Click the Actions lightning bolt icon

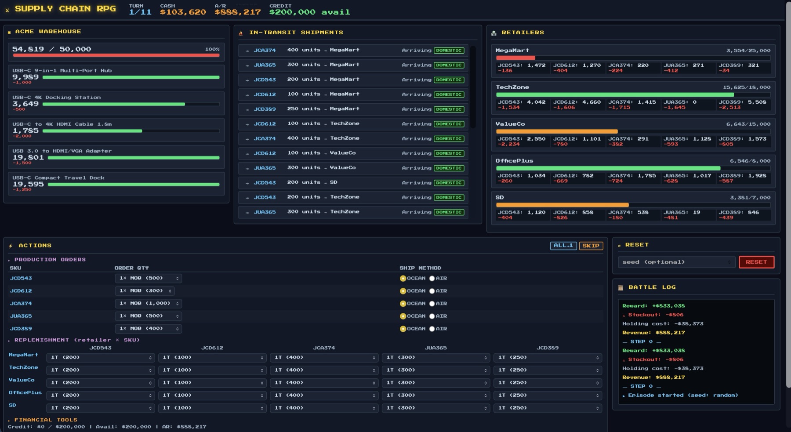tap(11, 246)
